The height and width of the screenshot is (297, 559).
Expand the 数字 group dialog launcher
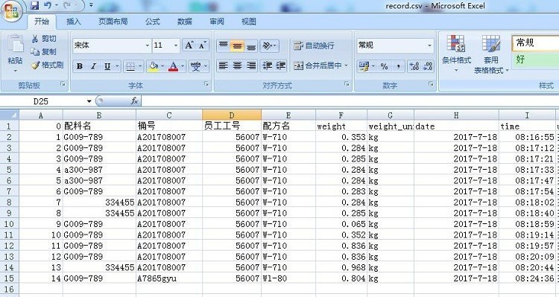tap(431, 83)
